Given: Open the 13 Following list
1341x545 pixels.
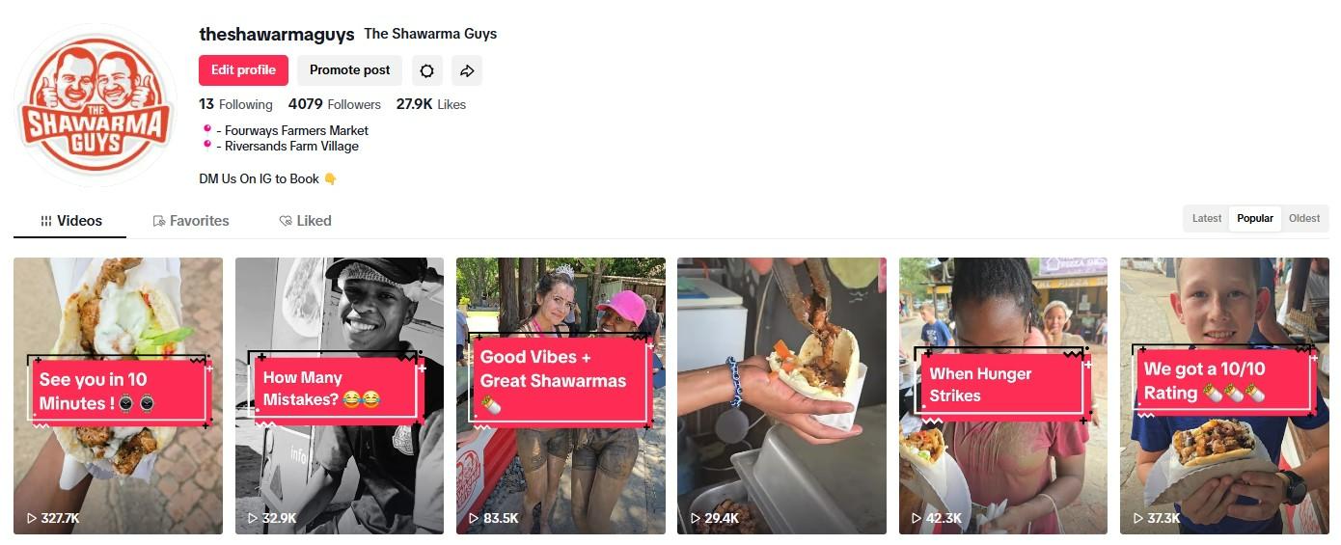Looking at the screenshot, I should click(x=235, y=104).
